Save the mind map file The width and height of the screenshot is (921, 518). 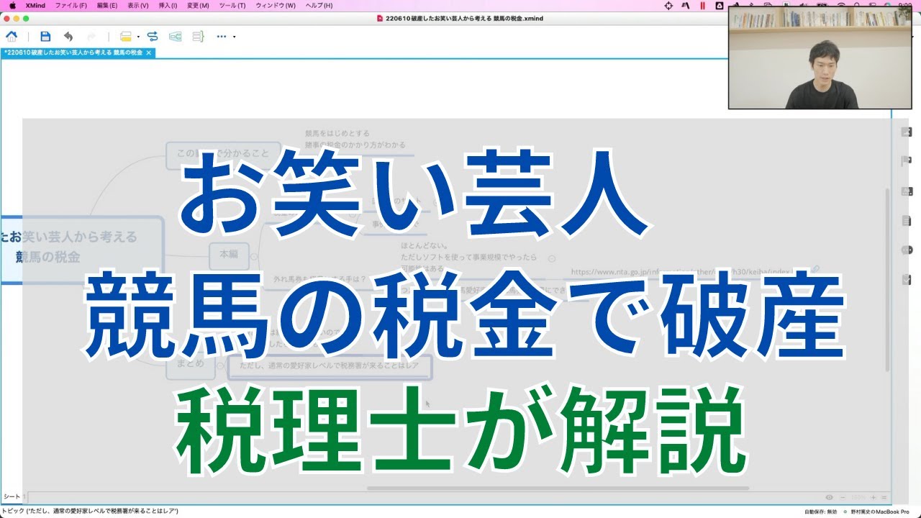(x=45, y=36)
